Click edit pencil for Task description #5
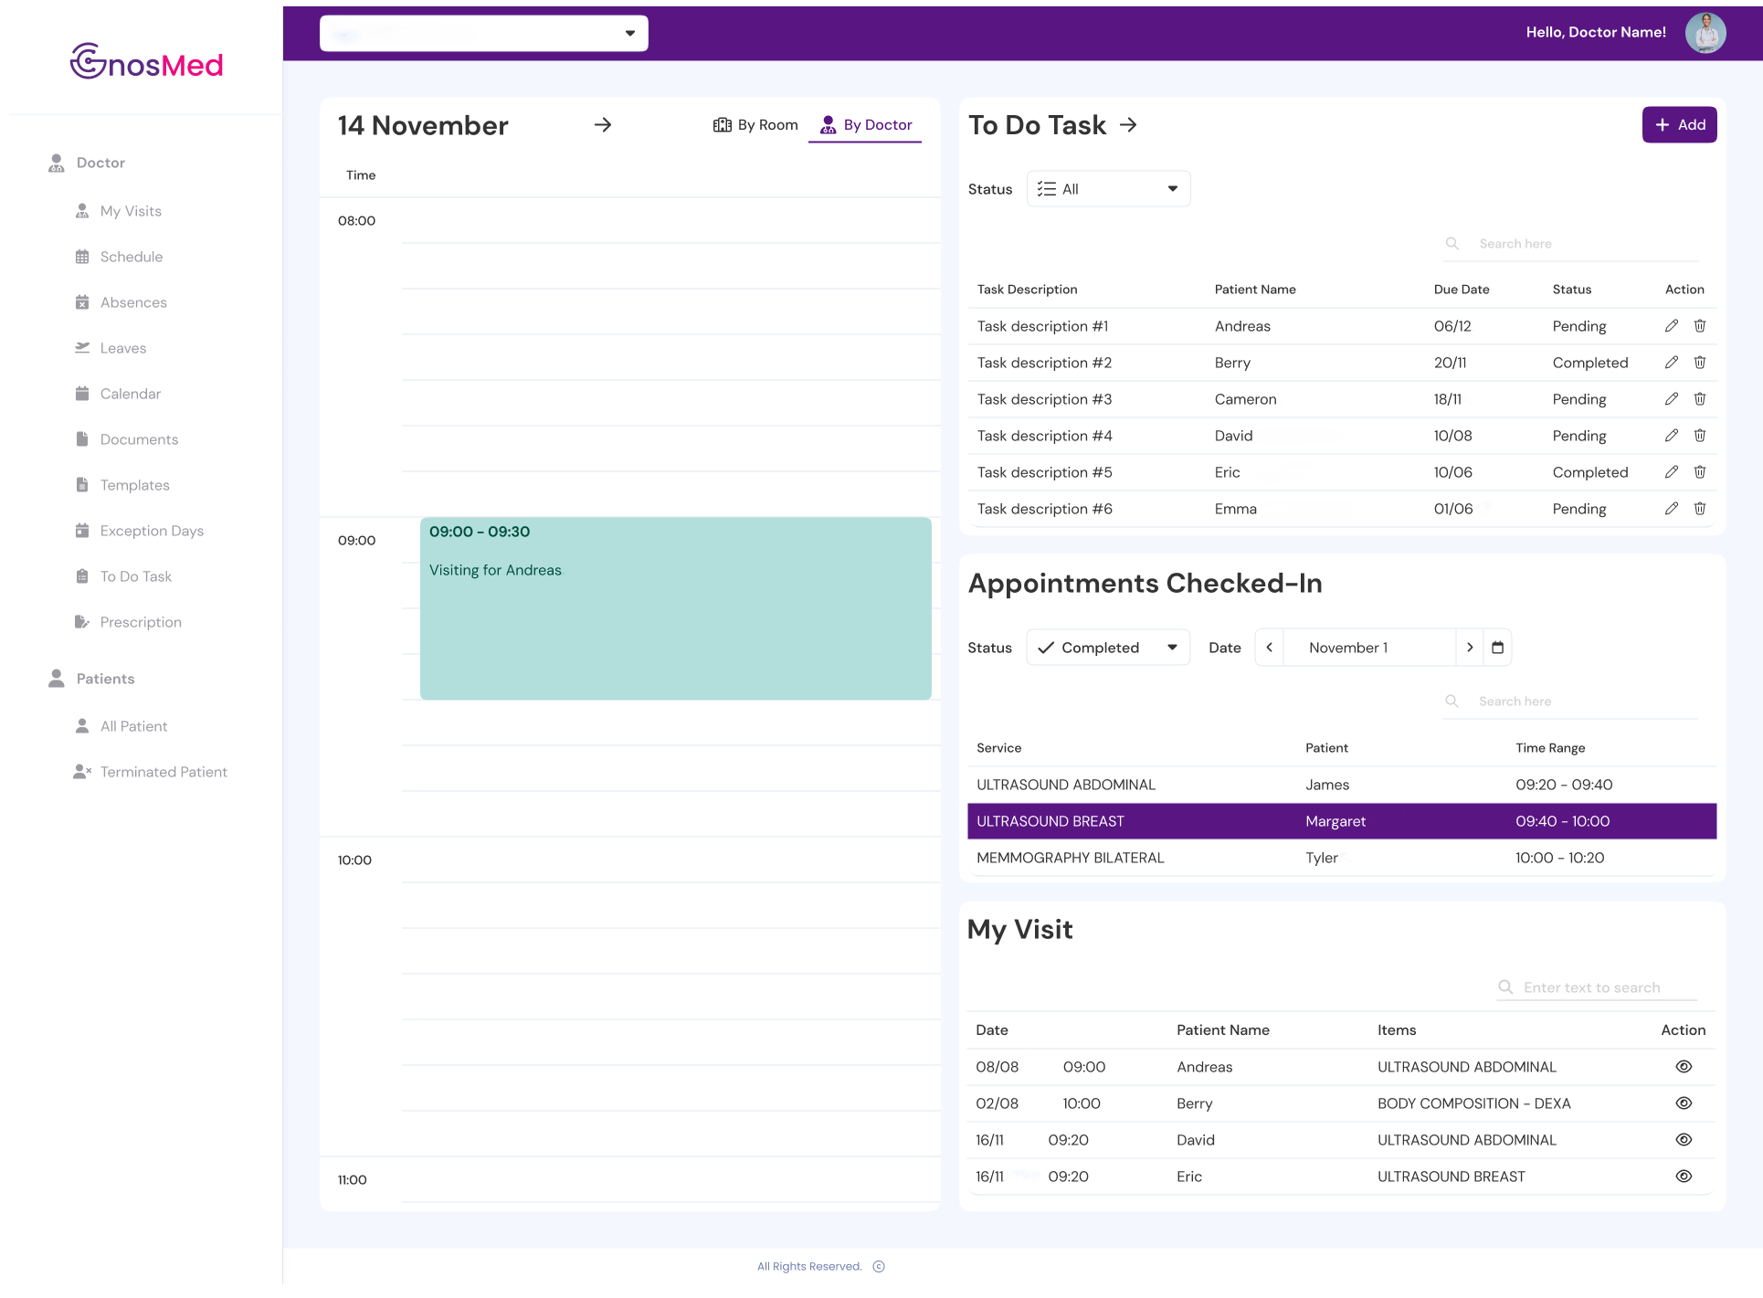1763x1298 pixels. (1671, 472)
